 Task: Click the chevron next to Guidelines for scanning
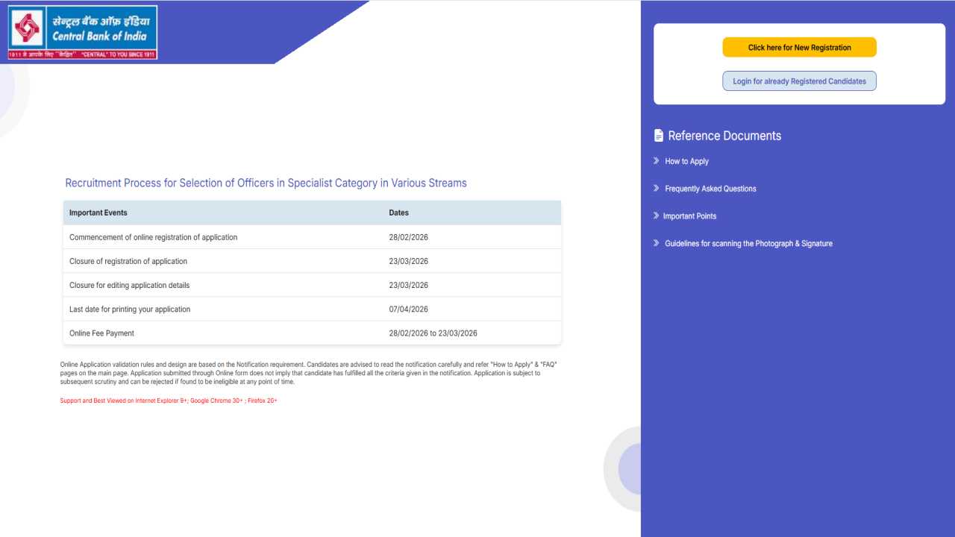[656, 243]
